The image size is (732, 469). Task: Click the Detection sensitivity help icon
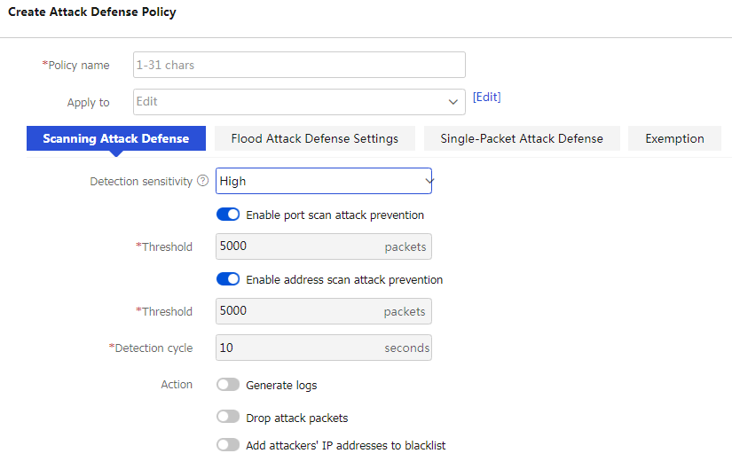click(202, 181)
